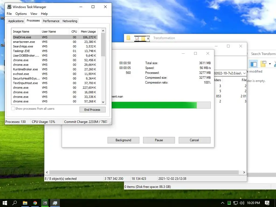Show hidden system tray icons
The image size is (276, 207).
pyautogui.click(x=222, y=203)
